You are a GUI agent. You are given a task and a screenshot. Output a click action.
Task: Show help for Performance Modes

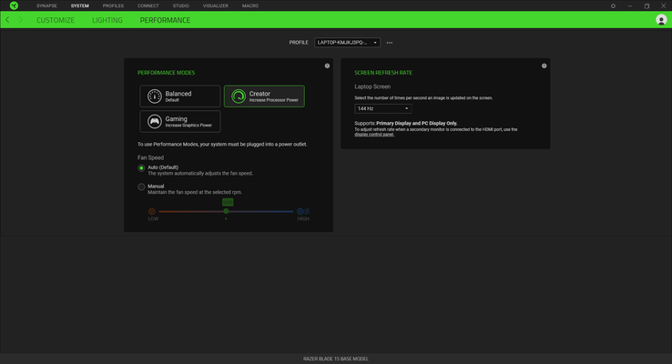tap(327, 66)
